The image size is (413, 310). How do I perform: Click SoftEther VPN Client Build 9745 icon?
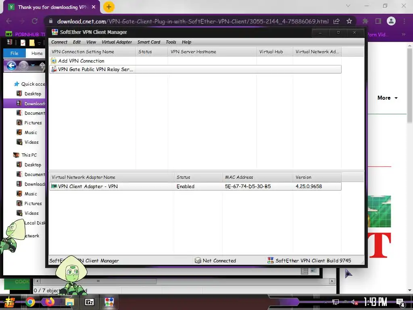tap(271, 260)
